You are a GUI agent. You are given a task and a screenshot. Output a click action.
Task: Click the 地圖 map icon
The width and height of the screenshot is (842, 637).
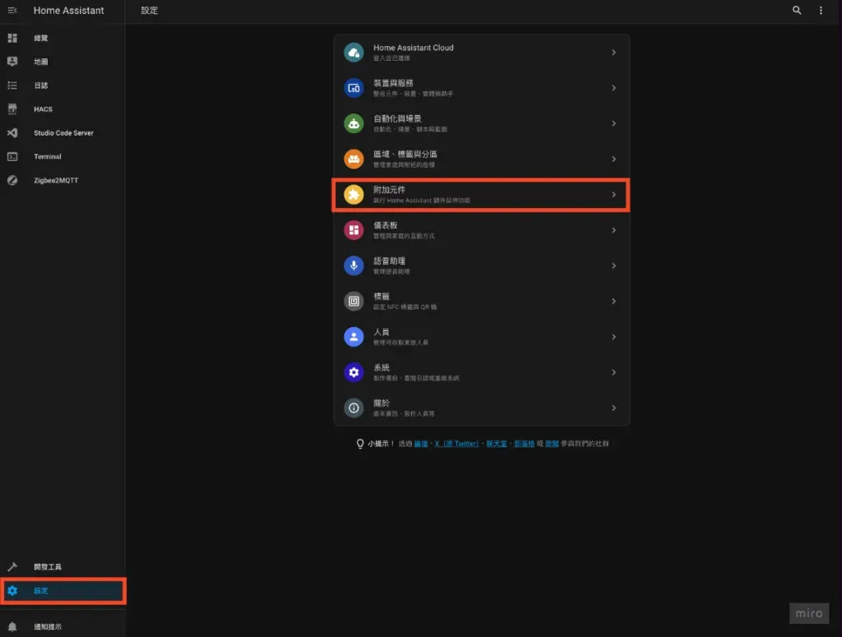(12, 61)
